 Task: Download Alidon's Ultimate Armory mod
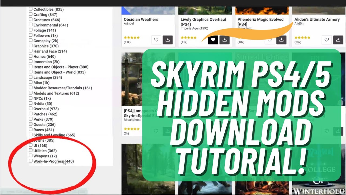(338, 40)
